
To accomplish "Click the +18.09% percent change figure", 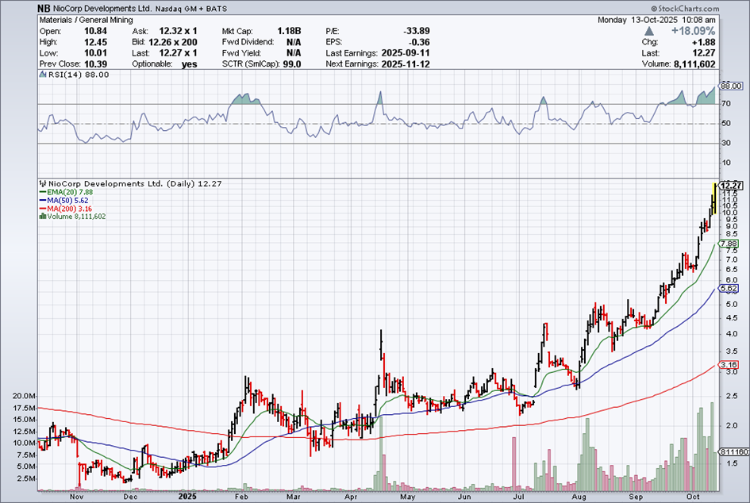I will coord(693,31).
